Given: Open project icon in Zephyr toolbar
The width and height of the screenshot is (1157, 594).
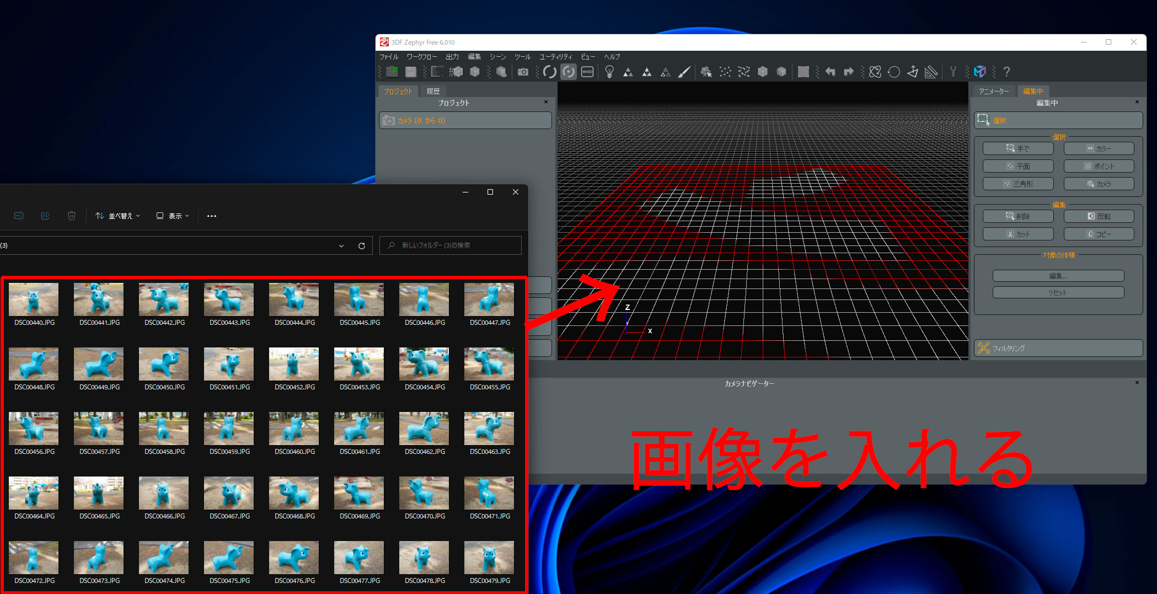Looking at the screenshot, I should click(x=392, y=72).
